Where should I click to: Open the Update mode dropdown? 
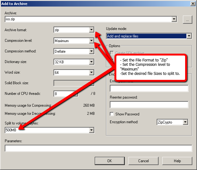pos(189,36)
